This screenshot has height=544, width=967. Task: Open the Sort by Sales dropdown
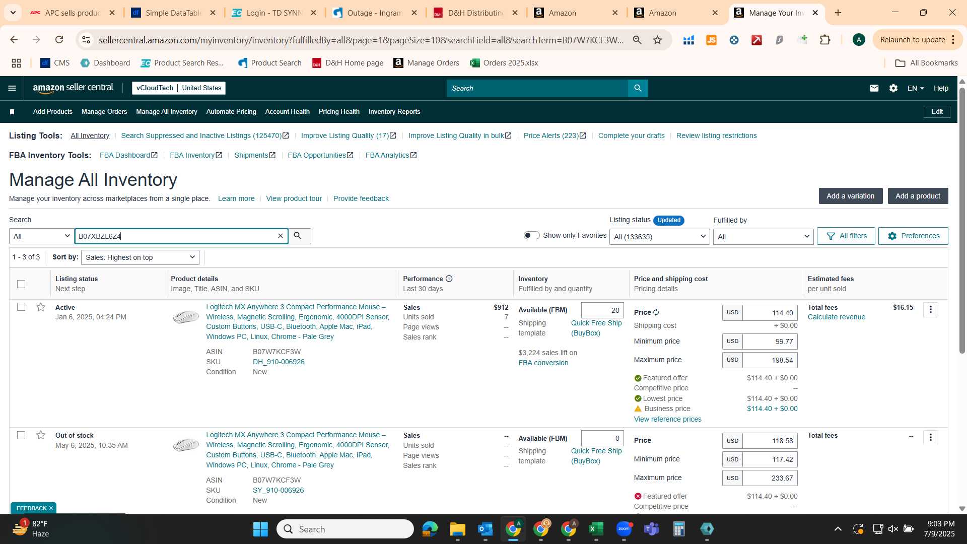click(x=140, y=257)
